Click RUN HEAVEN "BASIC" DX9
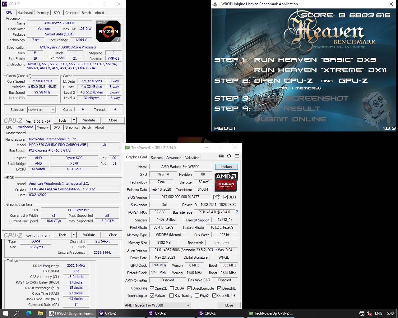 pyautogui.click(x=315, y=60)
